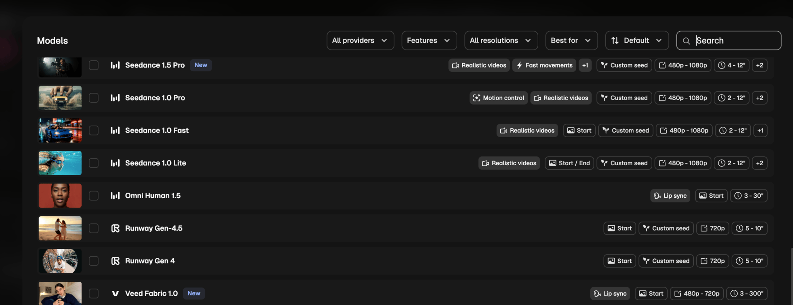Click 720p resolution tag on Runway Gen 4
Viewport: 793px width, 305px height.
point(713,261)
